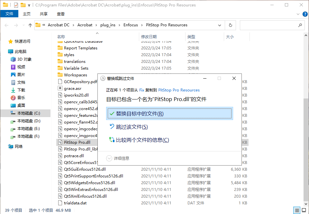This screenshot has width=309, height=214.
Task: Sort files by 名称 column
Action: click(61, 37)
